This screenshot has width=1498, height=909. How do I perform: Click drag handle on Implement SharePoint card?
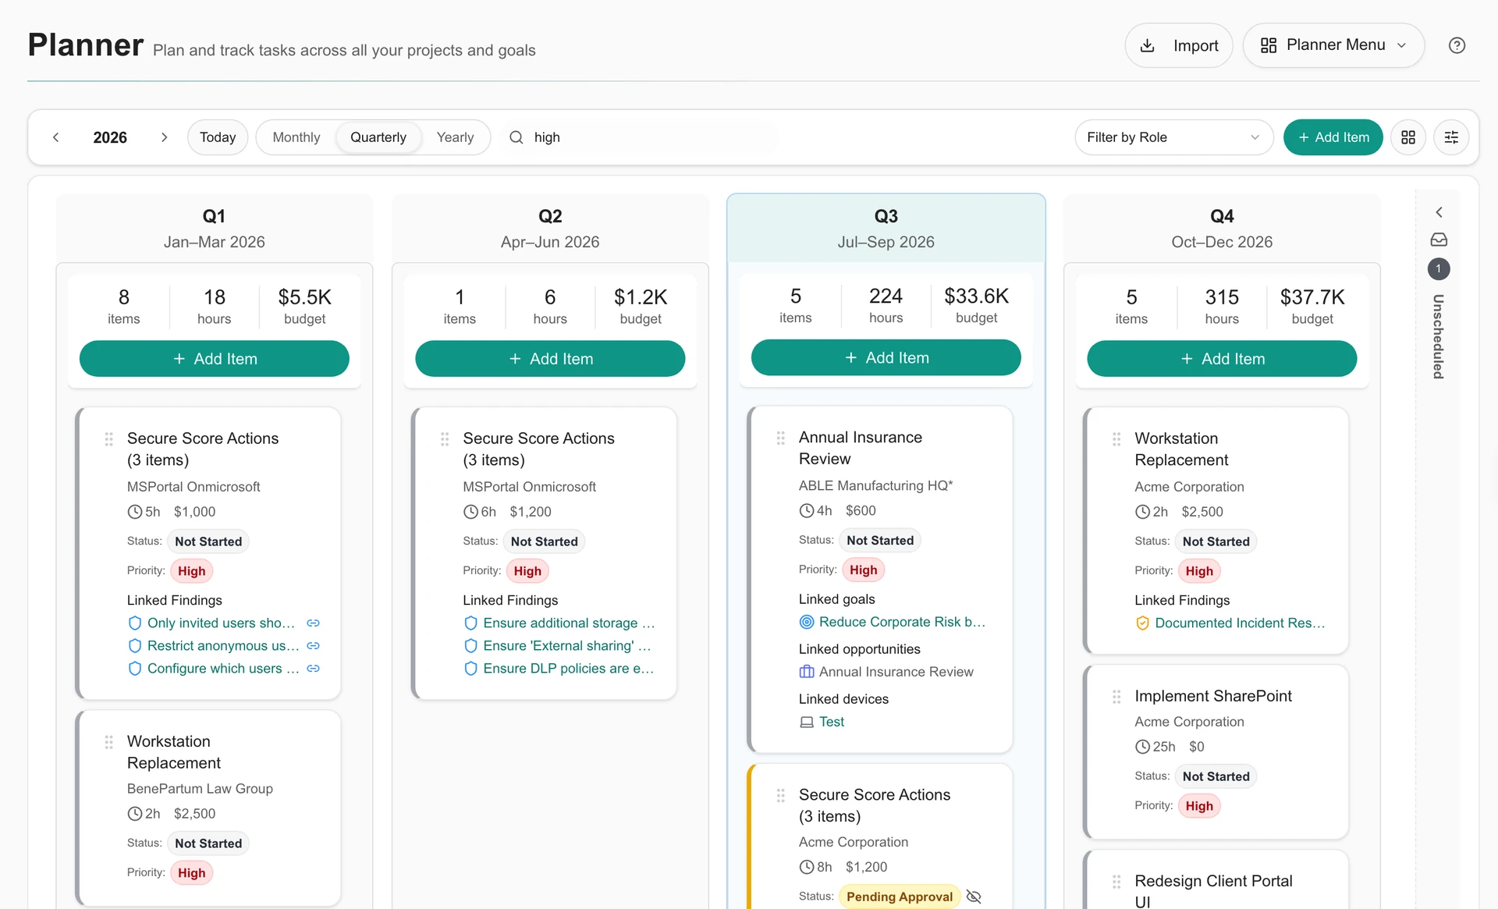[1116, 697]
